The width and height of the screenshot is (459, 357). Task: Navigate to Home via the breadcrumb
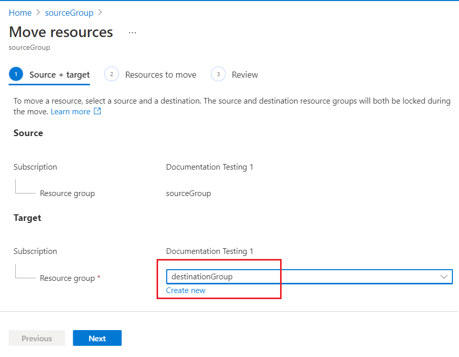point(20,13)
